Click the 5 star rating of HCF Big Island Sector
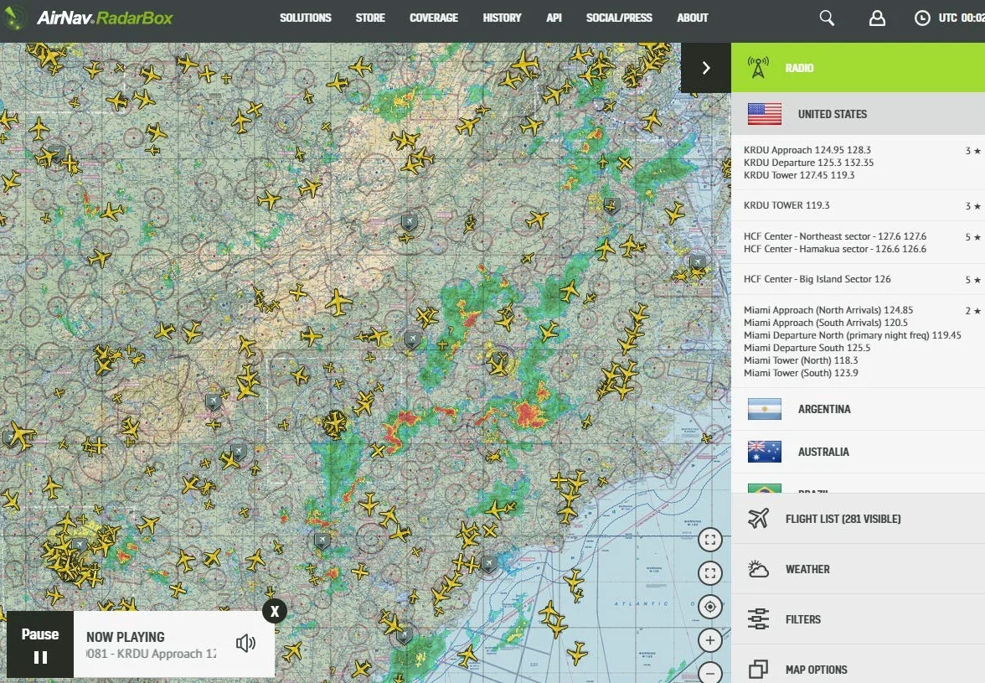Image resolution: width=985 pixels, height=683 pixels. tap(973, 280)
